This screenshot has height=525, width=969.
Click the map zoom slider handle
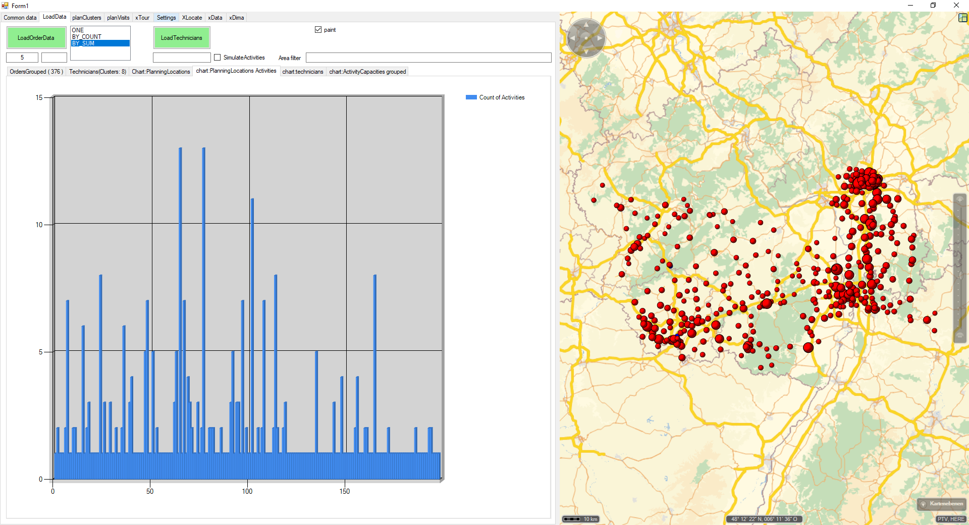pyautogui.click(x=960, y=275)
